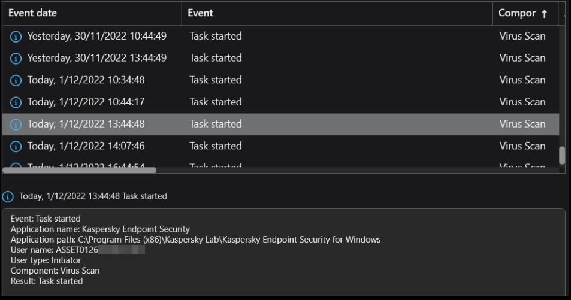571x300 pixels.
Task: Click info icon beside Today 10:44:17 event
Action: coord(16,102)
